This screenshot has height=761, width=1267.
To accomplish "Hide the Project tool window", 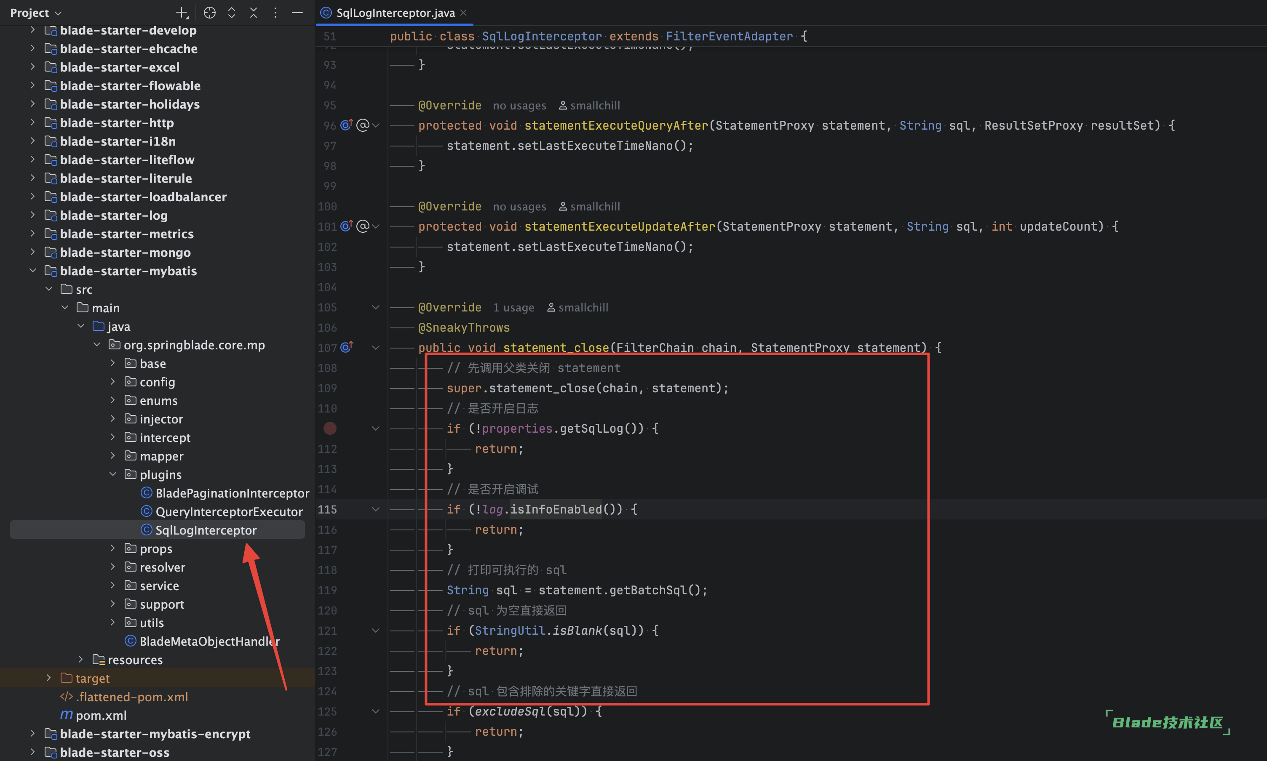I will pyautogui.click(x=298, y=13).
